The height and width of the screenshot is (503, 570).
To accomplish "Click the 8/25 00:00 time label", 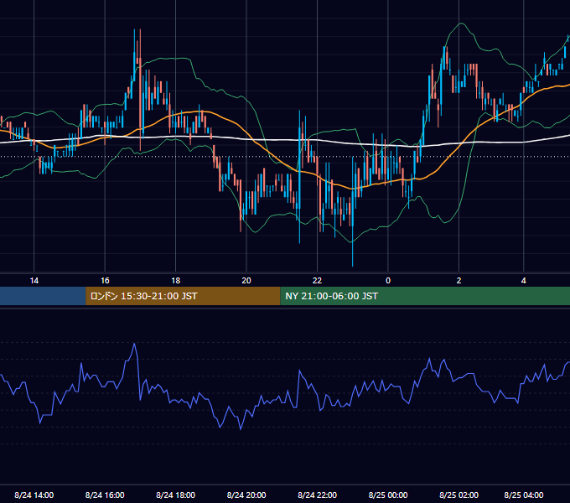I will (x=388, y=495).
